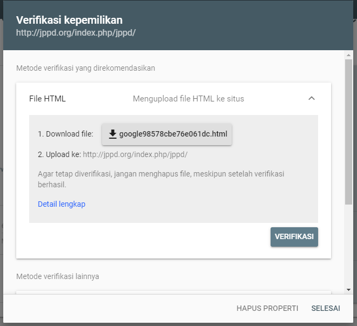Image resolution: width=357 pixels, height=326 pixels.
Task: Click the Metode verifikasi yang direkomendasikan label
Action: [86, 68]
